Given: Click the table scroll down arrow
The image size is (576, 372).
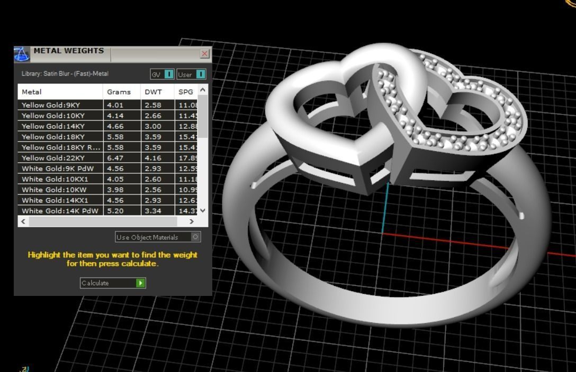Looking at the screenshot, I should tap(203, 210).
